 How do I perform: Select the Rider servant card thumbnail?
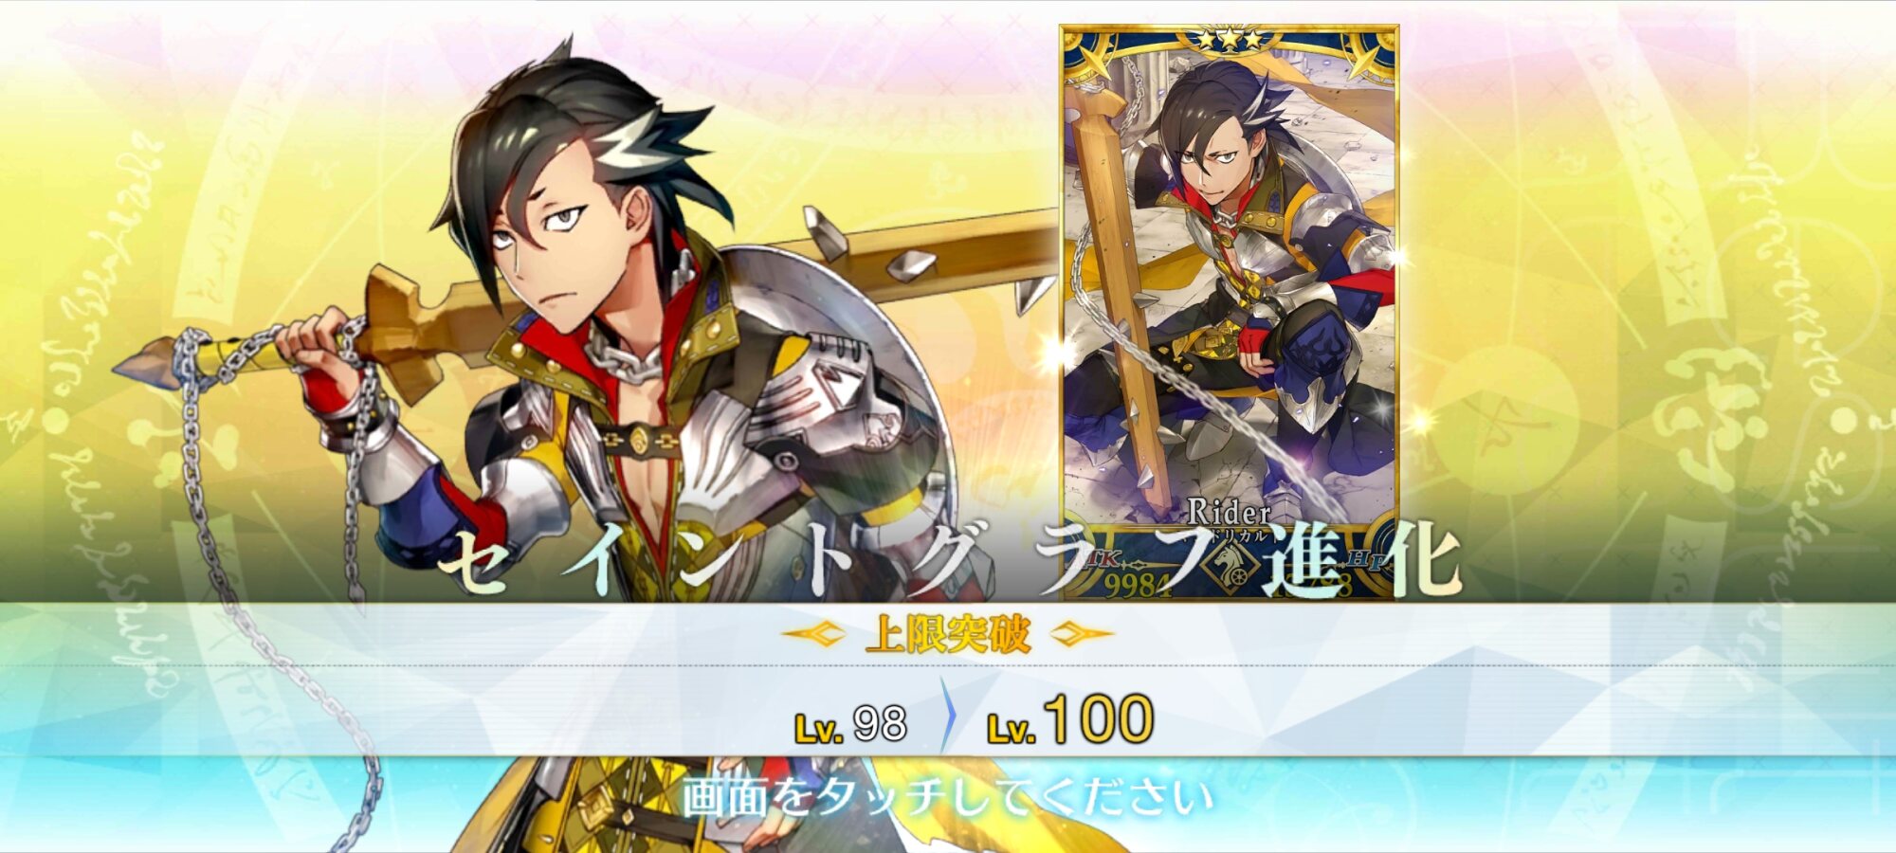[x=1229, y=313]
